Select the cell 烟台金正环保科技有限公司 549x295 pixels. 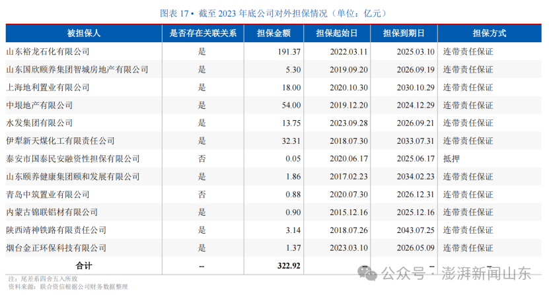tap(56, 248)
